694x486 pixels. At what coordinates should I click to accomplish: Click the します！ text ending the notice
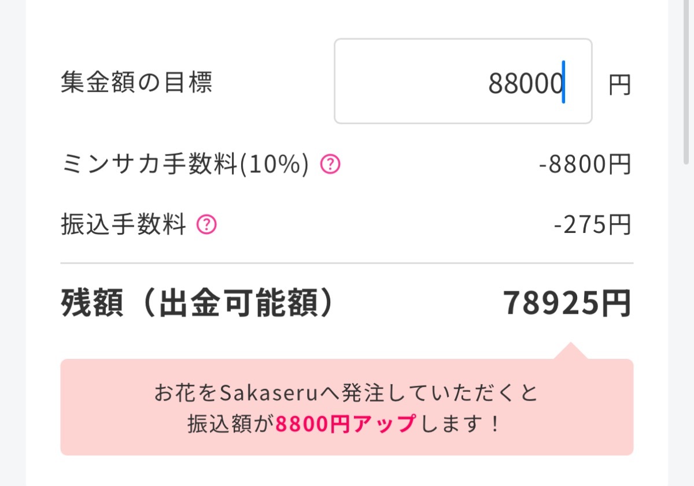click(461, 425)
